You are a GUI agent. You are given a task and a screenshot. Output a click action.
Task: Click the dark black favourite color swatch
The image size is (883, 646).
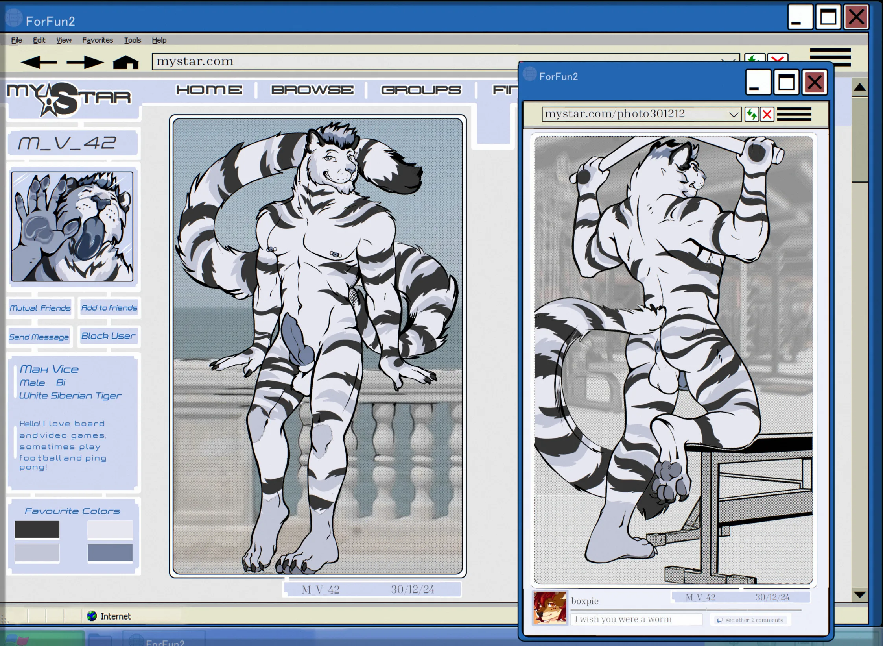[37, 529]
